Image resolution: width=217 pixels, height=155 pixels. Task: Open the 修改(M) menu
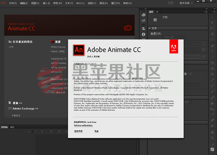(58, 3)
